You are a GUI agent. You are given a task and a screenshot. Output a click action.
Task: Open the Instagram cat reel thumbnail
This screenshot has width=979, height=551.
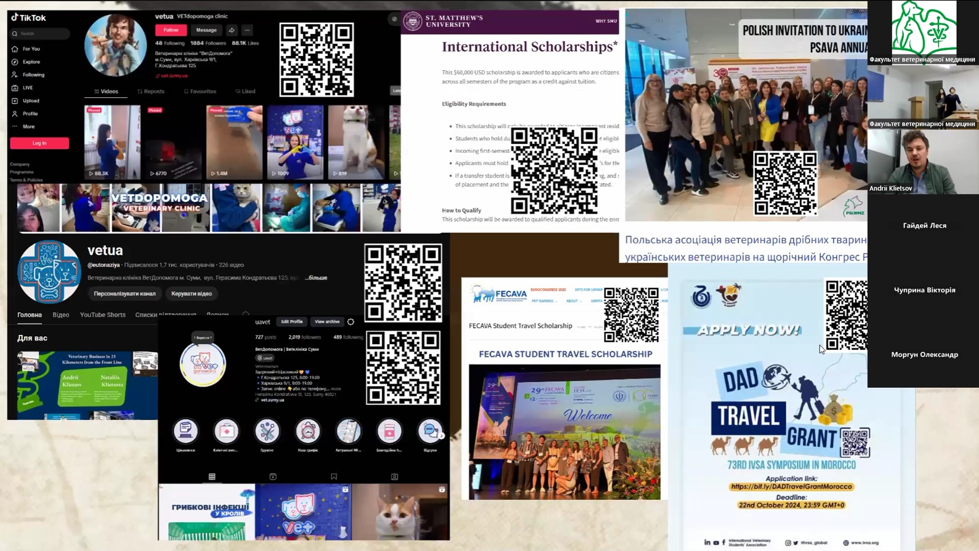401,512
